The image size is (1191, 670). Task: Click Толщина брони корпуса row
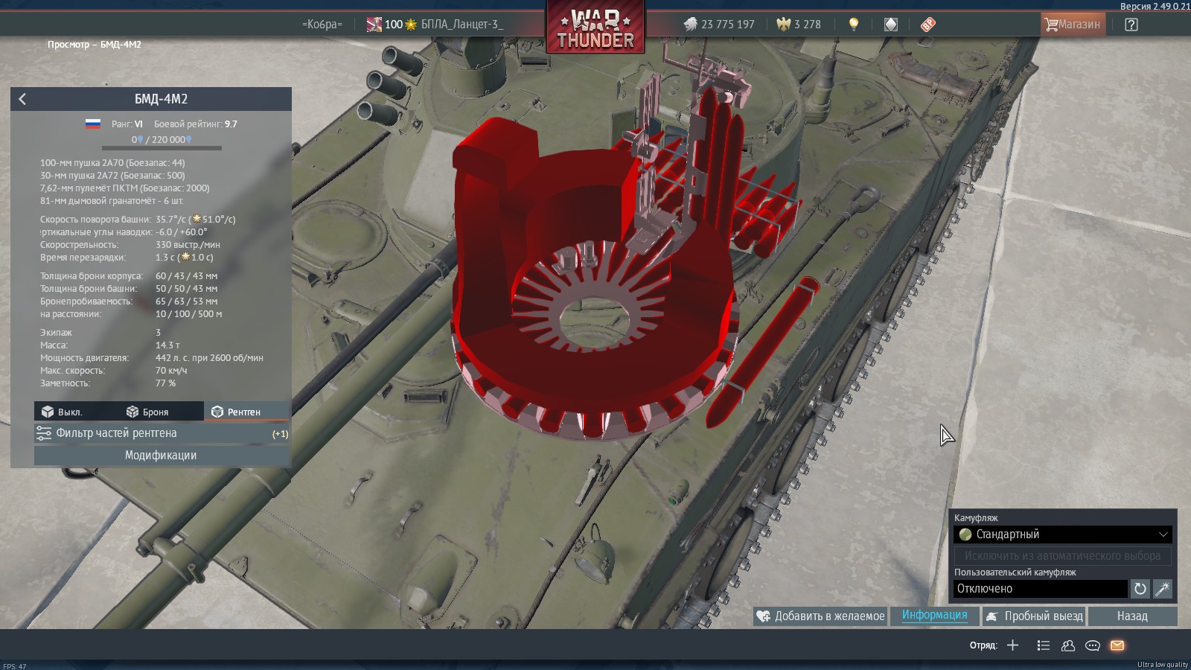129,276
